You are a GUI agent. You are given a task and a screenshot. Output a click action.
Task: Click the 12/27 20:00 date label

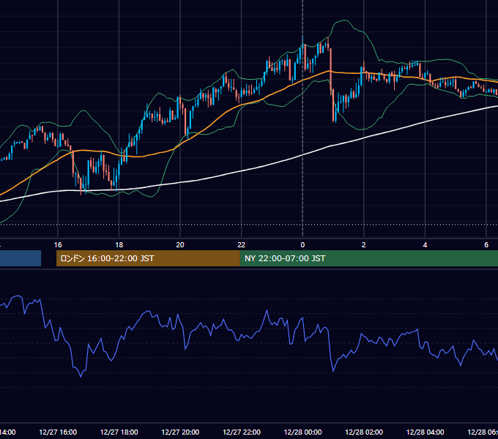pyautogui.click(x=180, y=432)
